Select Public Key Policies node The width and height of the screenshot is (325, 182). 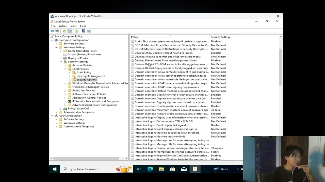click(84, 90)
